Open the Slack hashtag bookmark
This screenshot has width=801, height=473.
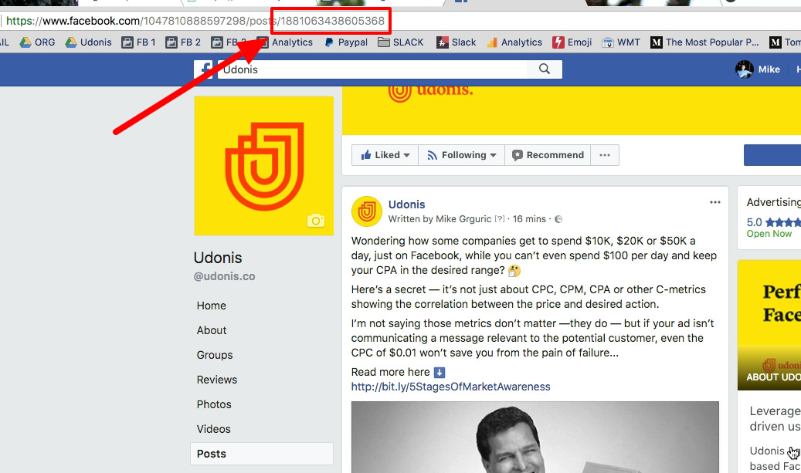(x=457, y=42)
